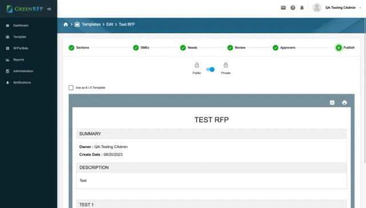Check the Use as K.I.S Template checkbox

click(x=71, y=87)
